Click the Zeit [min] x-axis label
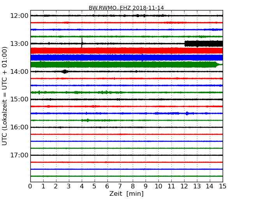 point(126,193)
